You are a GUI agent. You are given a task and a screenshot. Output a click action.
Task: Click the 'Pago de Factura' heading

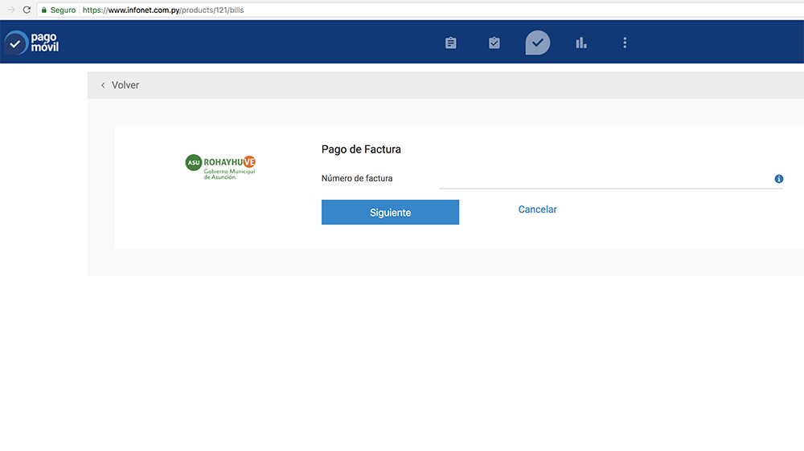click(361, 149)
